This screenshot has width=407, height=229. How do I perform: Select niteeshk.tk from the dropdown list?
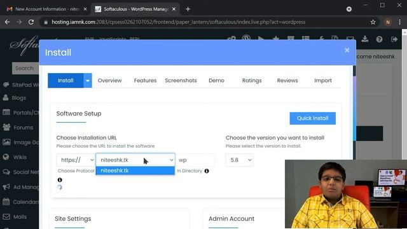pos(135,170)
